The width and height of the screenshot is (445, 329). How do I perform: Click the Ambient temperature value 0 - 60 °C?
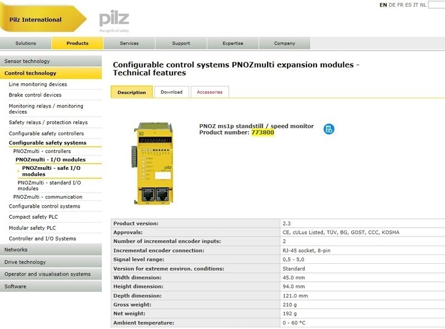coord(294,323)
